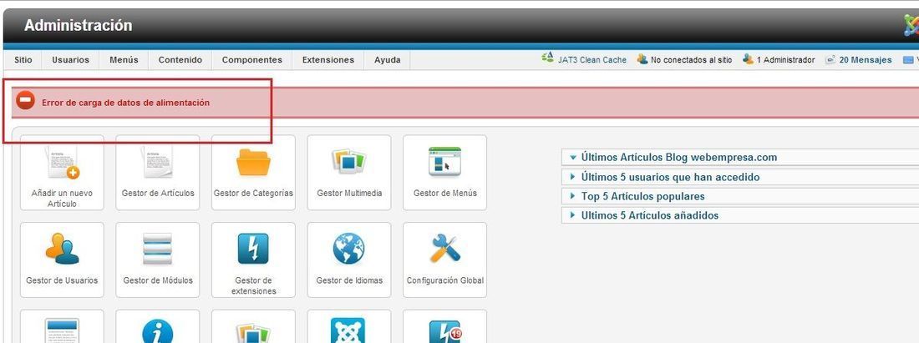Open the Ayuda menu
The width and height of the screenshot is (919, 343).
(388, 60)
